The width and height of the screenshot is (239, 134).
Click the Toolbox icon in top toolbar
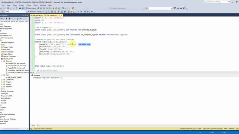[x=181, y=8]
